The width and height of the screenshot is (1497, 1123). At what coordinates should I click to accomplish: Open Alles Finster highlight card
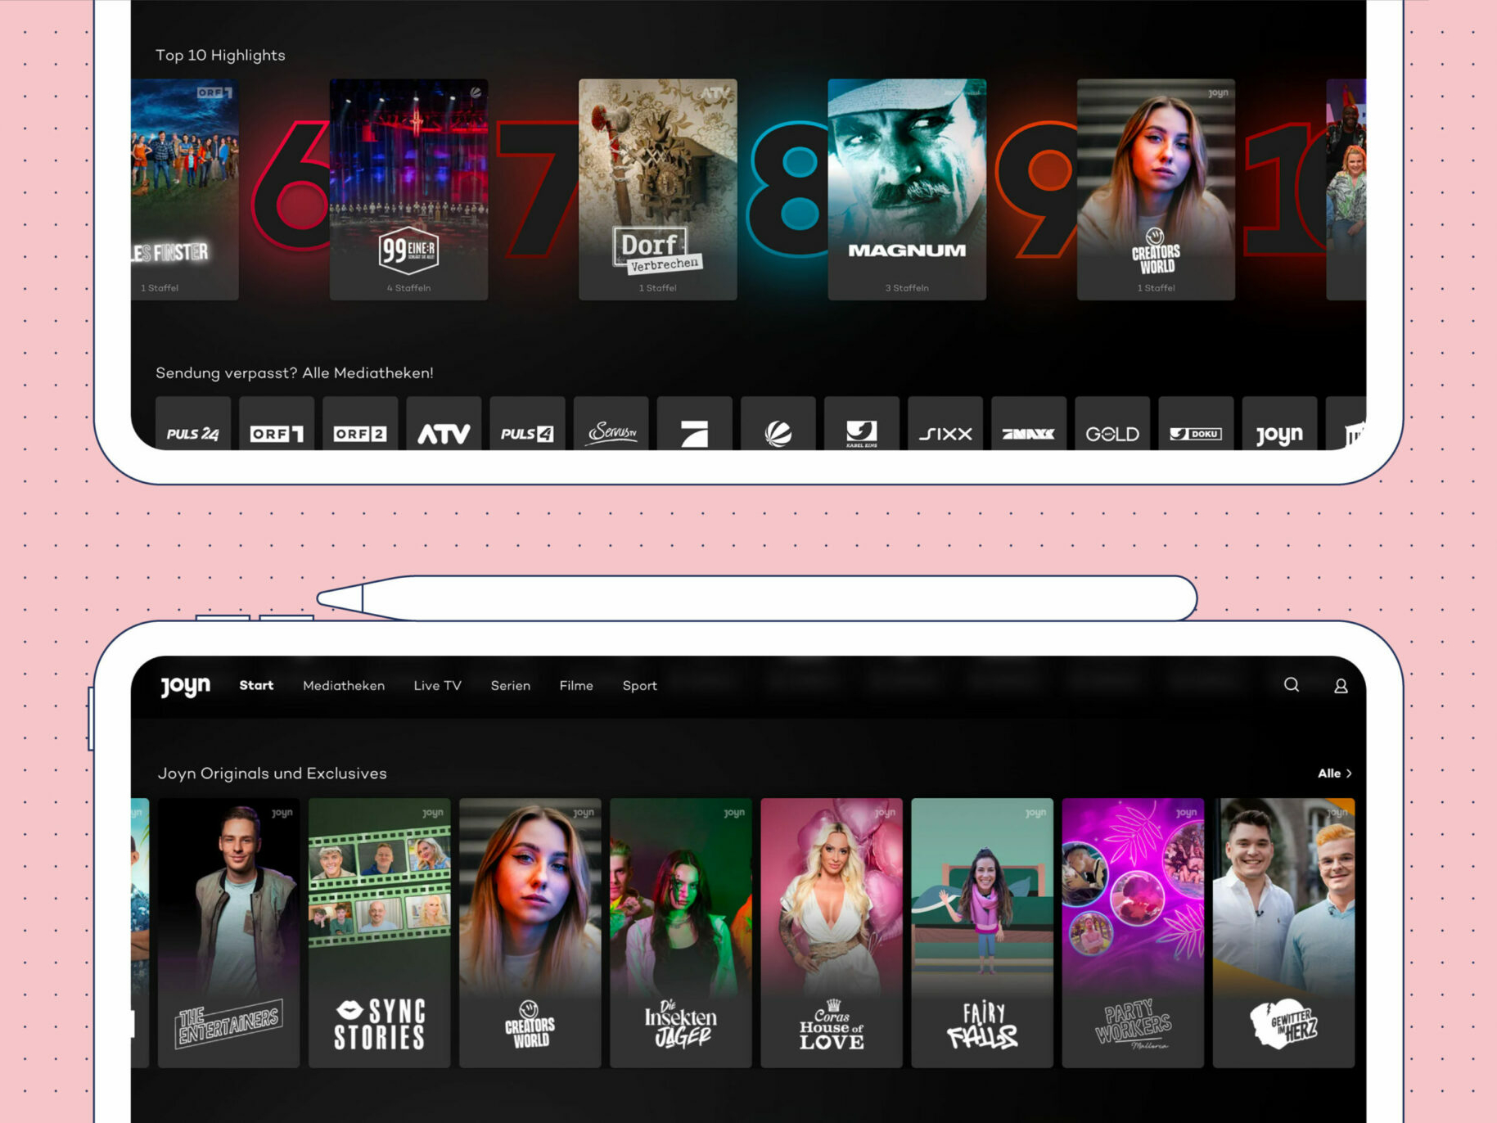point(185,189)
